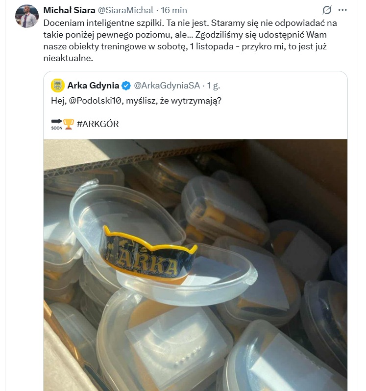Click the SOON arrow emoji
The width and height of the screenshot is (366, 391).
(57, 124)
